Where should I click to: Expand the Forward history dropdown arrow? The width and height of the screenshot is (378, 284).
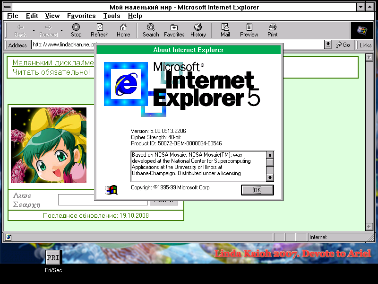tap(62, 30)
